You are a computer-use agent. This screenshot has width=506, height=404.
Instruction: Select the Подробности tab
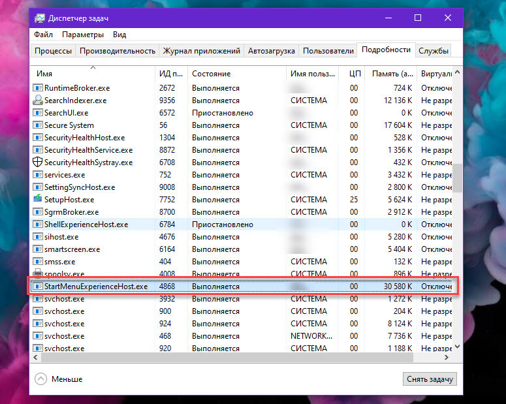click(386, 50)
